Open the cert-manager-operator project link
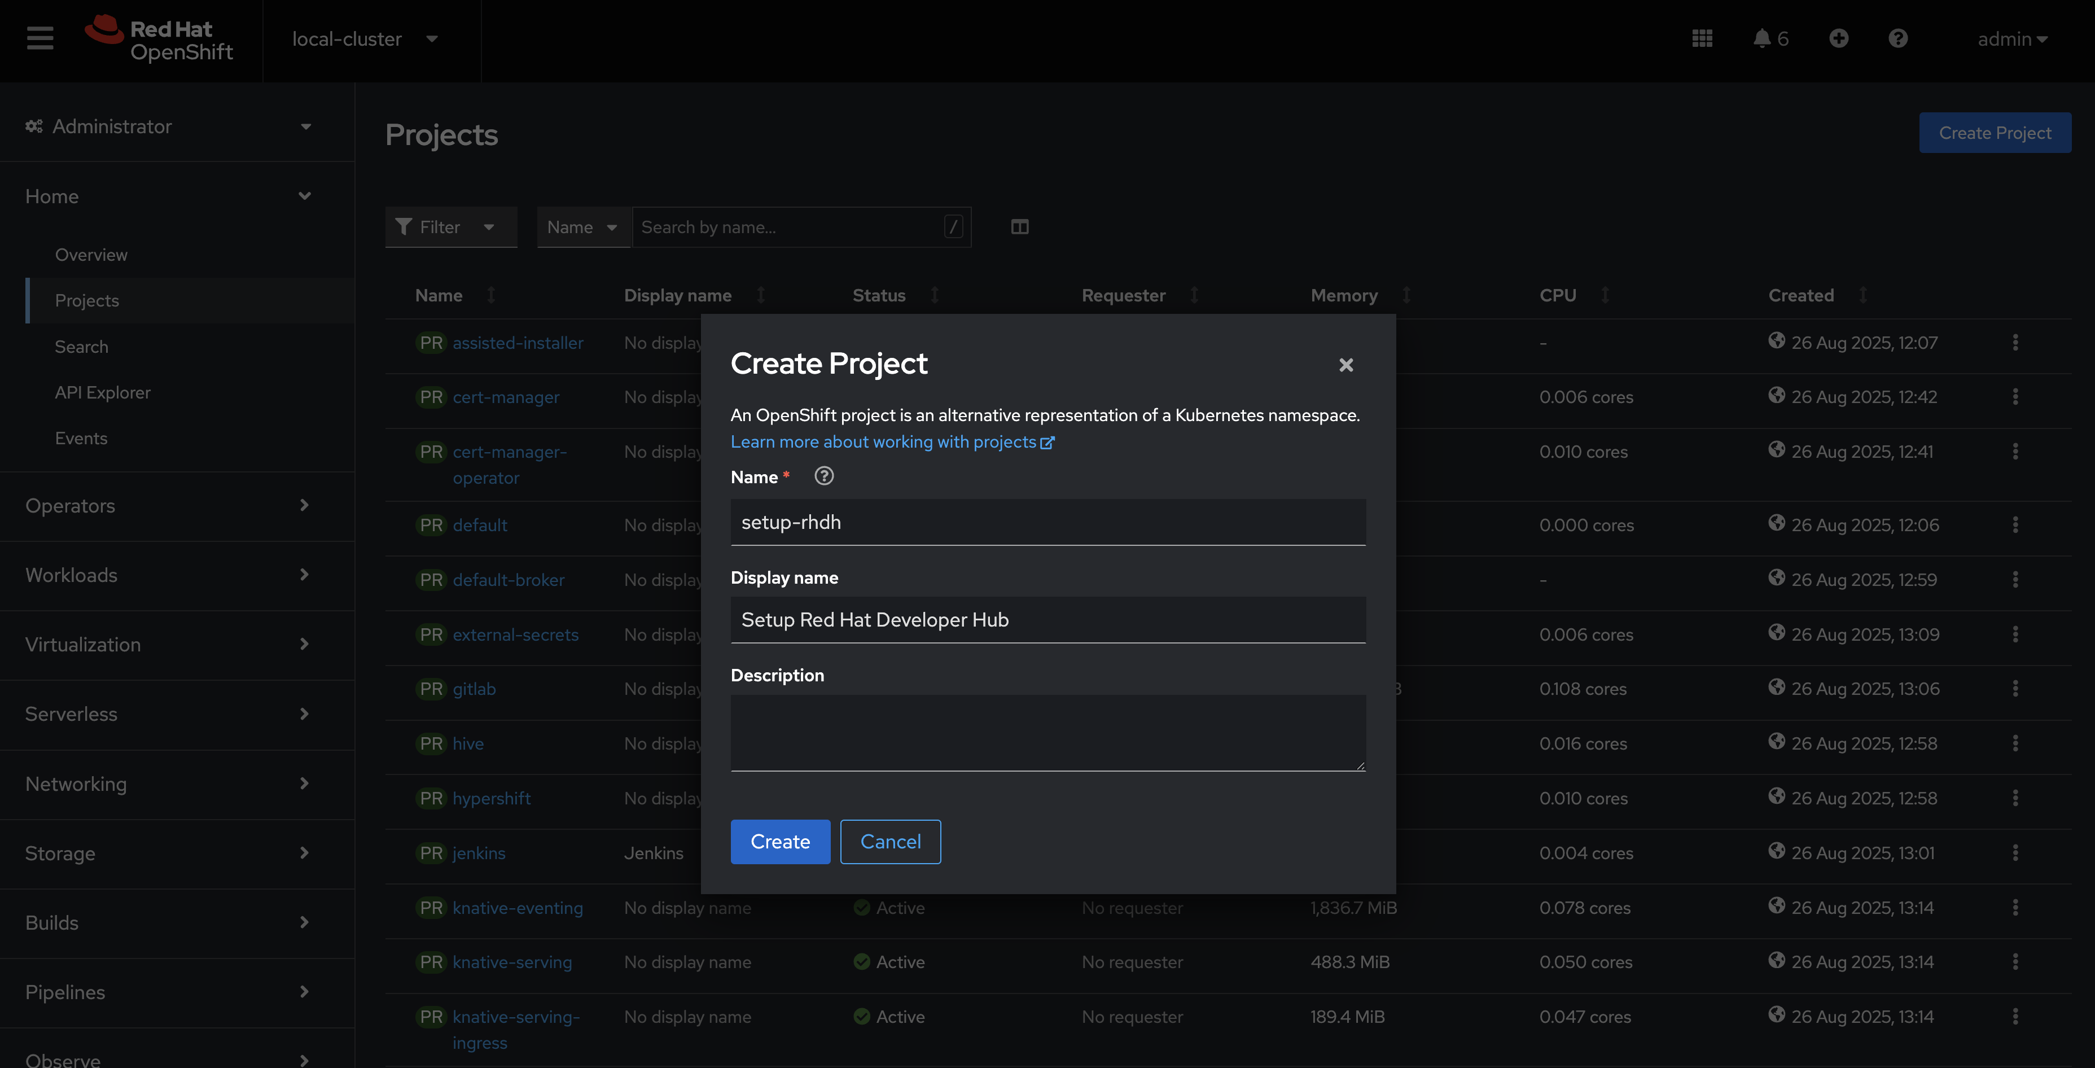Screen dimensions: 2095x1068 [510, 465]
